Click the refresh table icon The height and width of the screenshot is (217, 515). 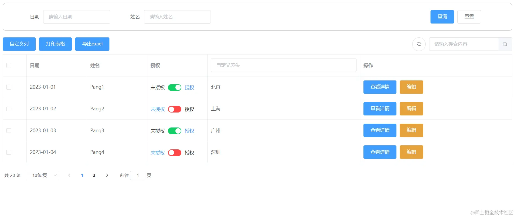419,44
